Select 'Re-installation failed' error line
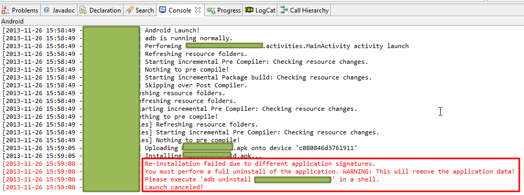 click(260, 164)
